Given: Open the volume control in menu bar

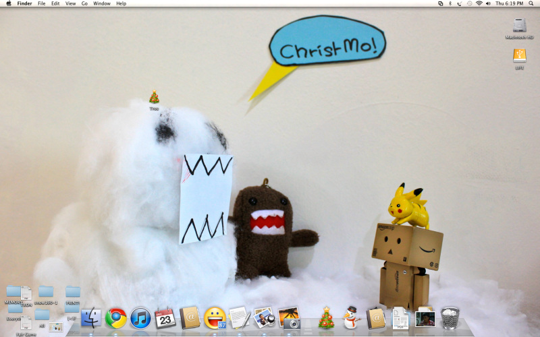Looking at the screenshot, I should coord(489,3).
